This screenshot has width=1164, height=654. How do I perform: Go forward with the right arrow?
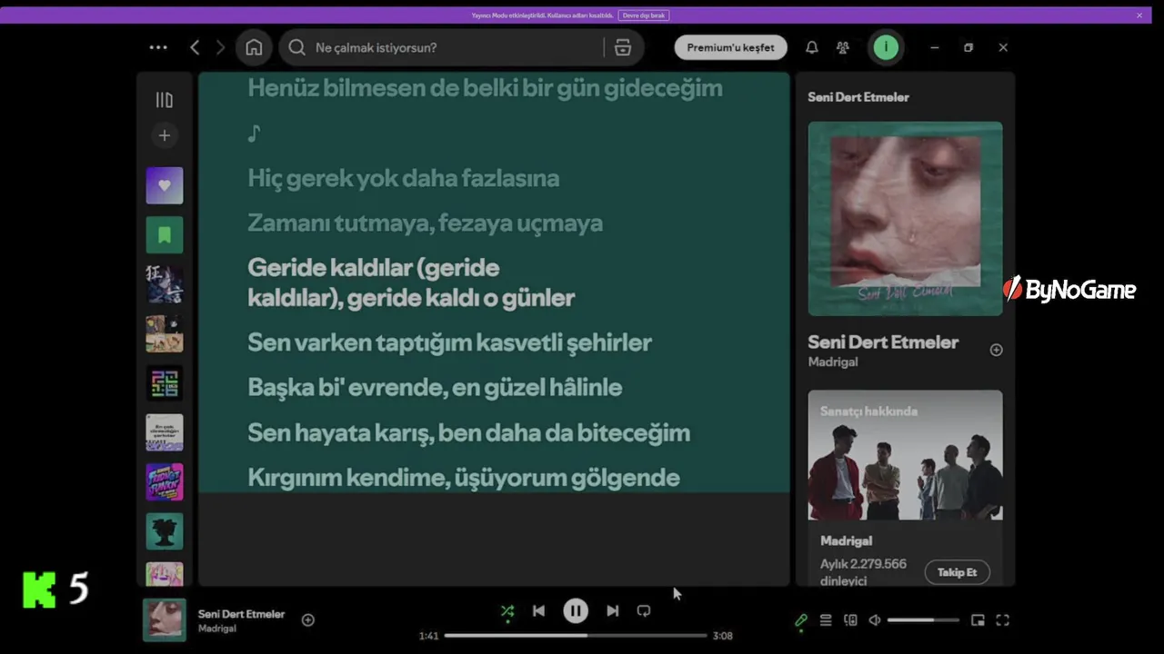pos(220,47)
